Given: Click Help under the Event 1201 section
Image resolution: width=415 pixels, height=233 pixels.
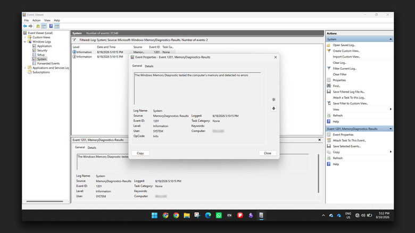Looking at the screenshot, I should pos(336,164).
